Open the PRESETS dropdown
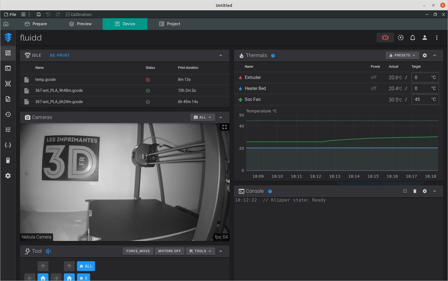448x281 pixels. 402,55
